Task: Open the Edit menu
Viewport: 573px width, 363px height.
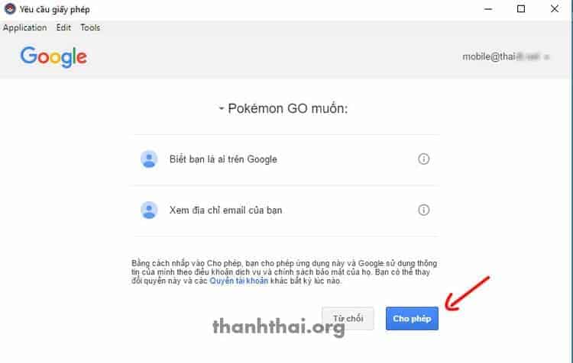Action: (x=63, y=27)
